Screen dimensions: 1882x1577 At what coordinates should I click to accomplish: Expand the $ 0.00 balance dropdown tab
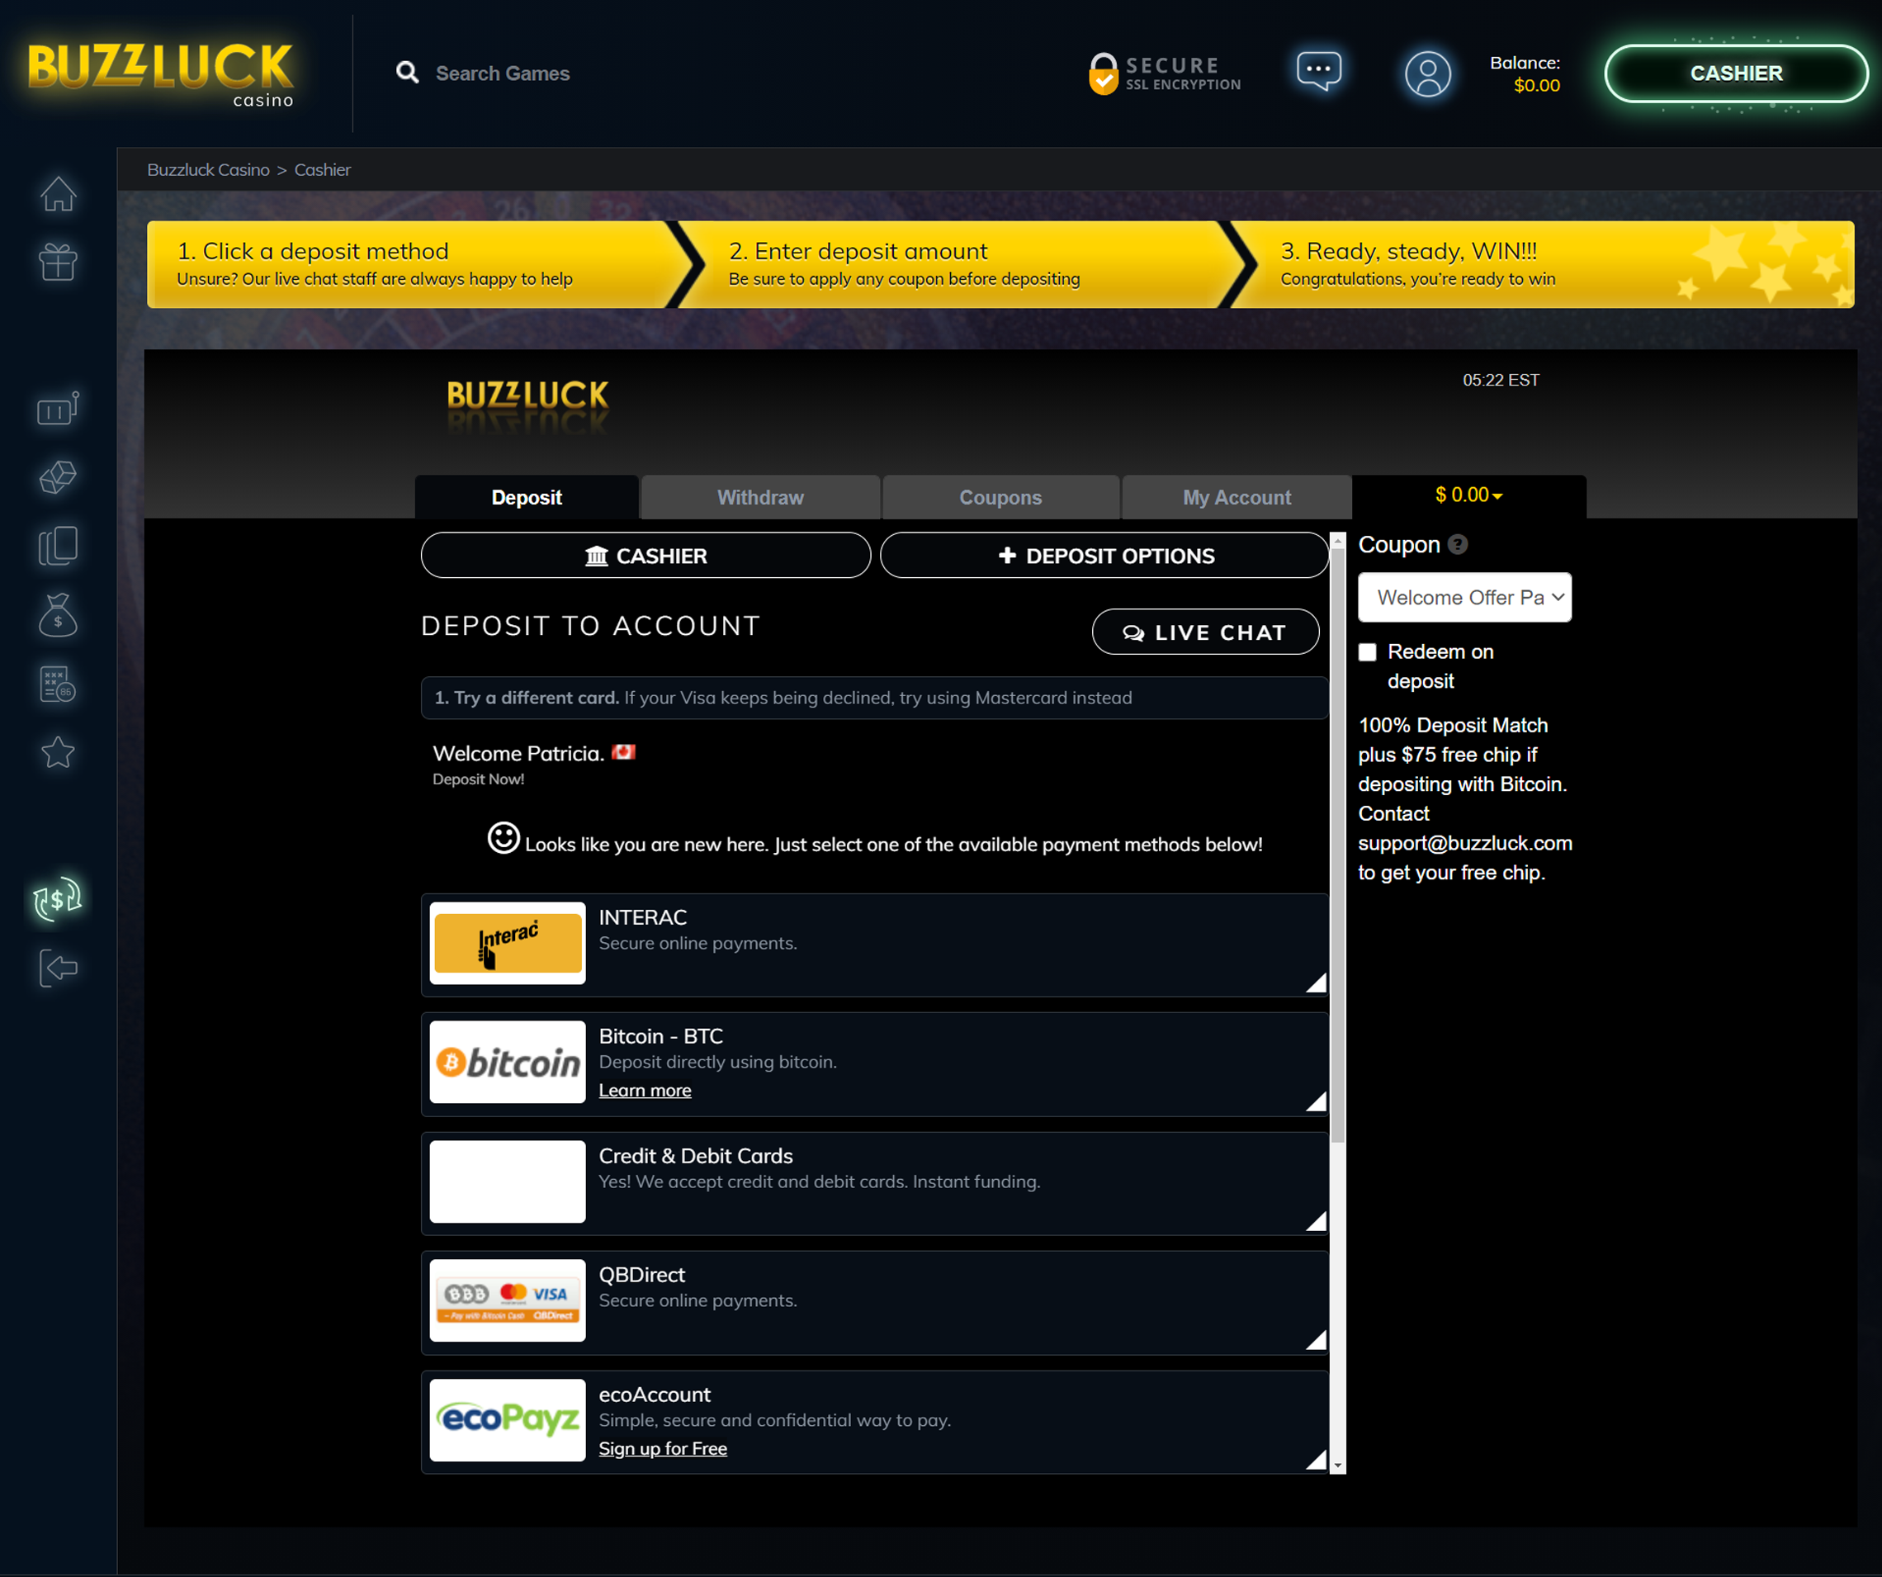coord(1468,495)
